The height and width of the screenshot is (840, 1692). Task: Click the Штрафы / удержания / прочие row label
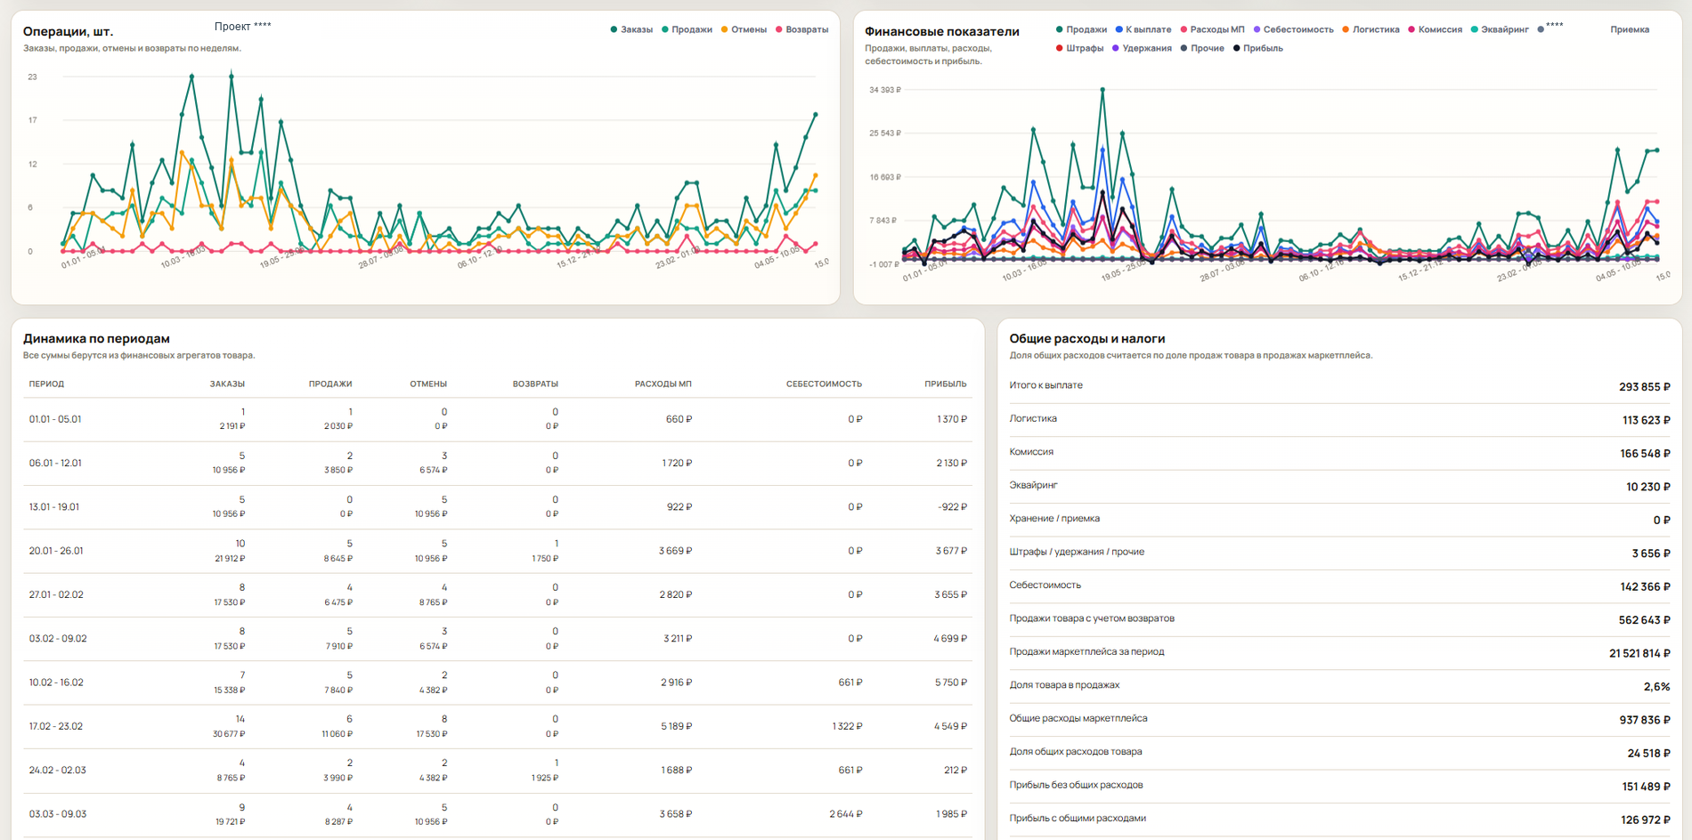[x=1077, y=552]
